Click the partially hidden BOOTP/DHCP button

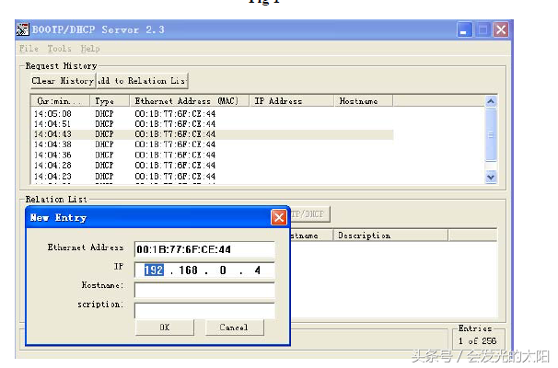[x=310, y=214]
